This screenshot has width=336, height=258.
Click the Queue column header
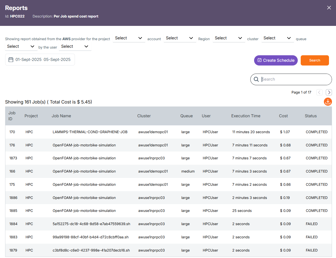[x=186, y=116]
